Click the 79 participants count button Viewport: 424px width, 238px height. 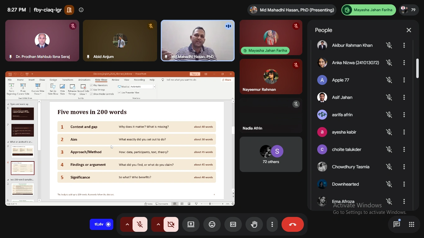coord(409,10)
